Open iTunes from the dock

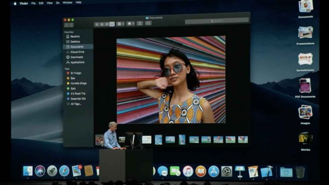188,171
